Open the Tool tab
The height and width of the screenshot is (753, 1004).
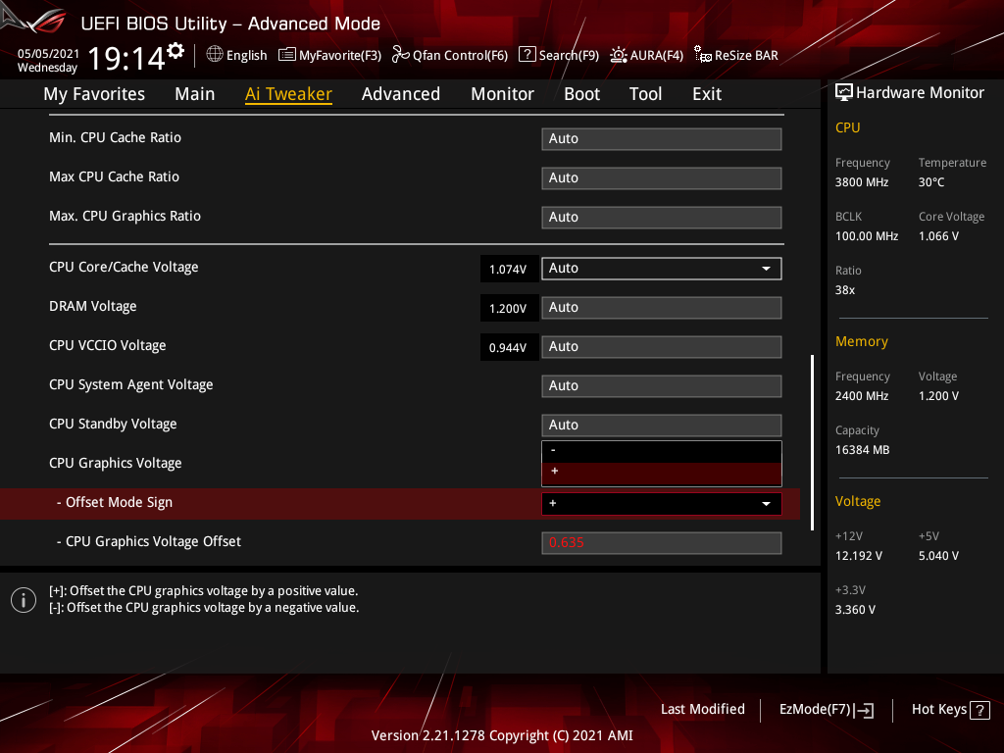[645, 94]
